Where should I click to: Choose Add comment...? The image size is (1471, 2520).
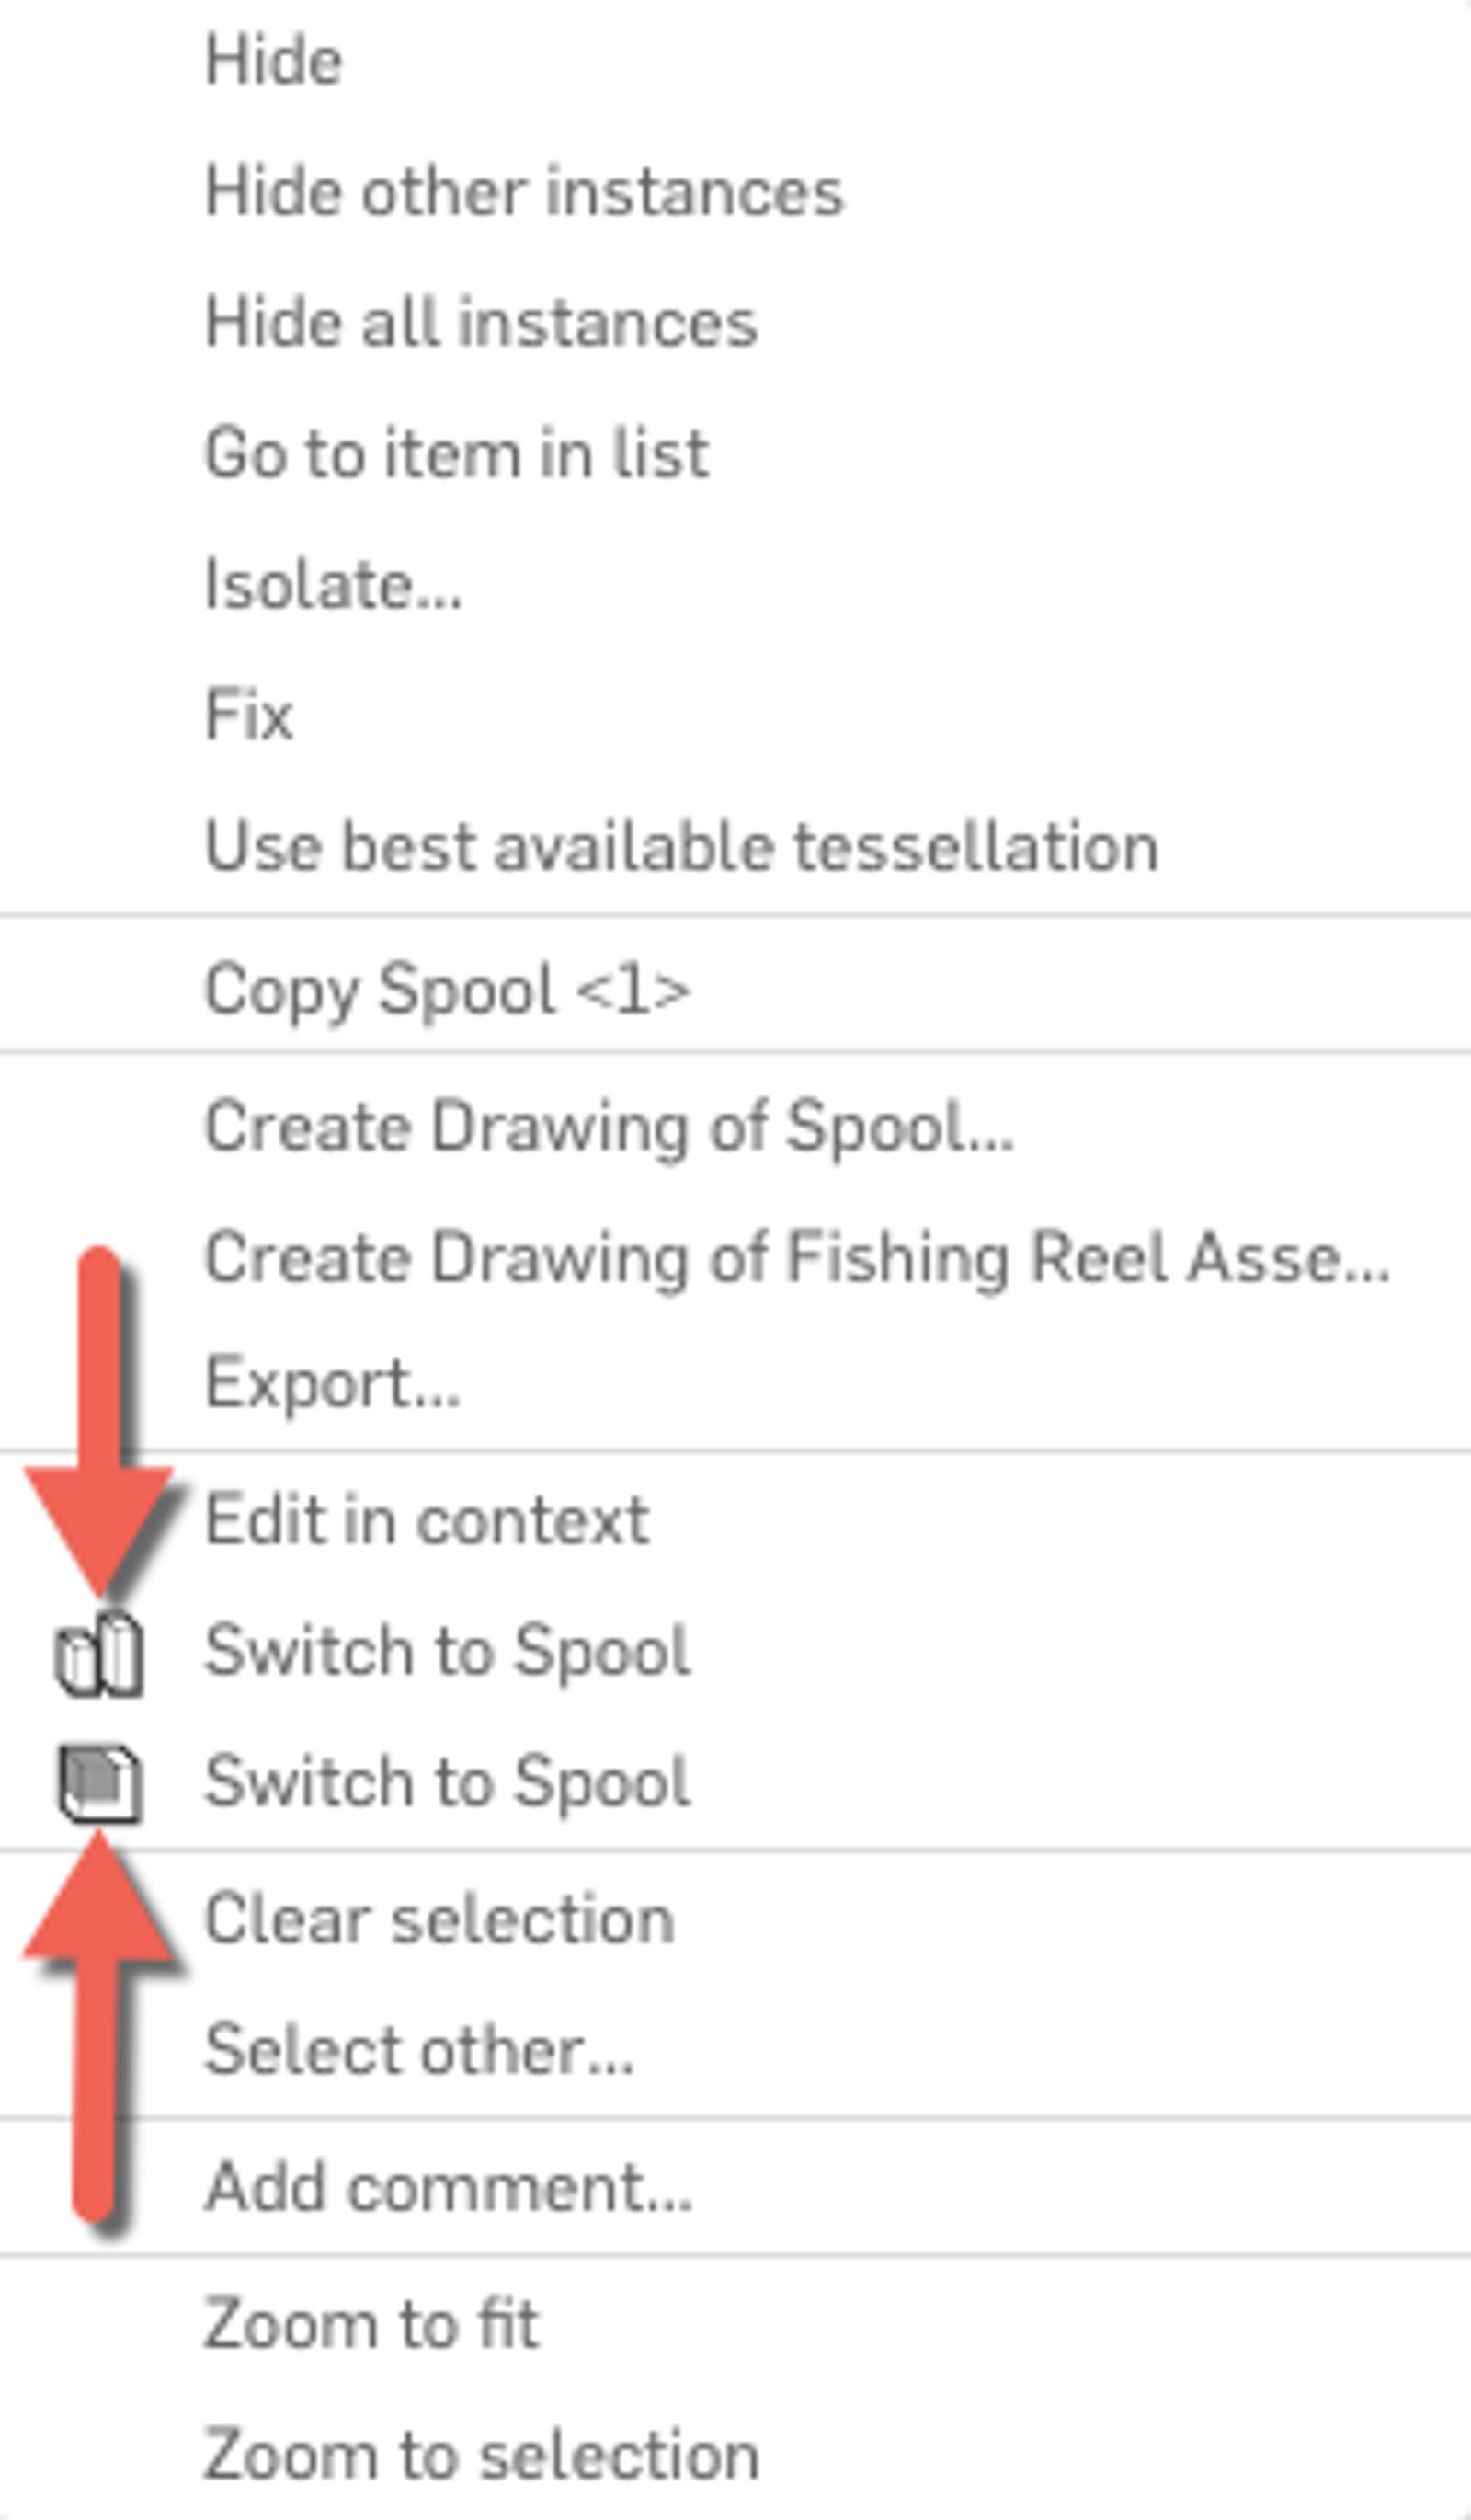[448, 2188]
